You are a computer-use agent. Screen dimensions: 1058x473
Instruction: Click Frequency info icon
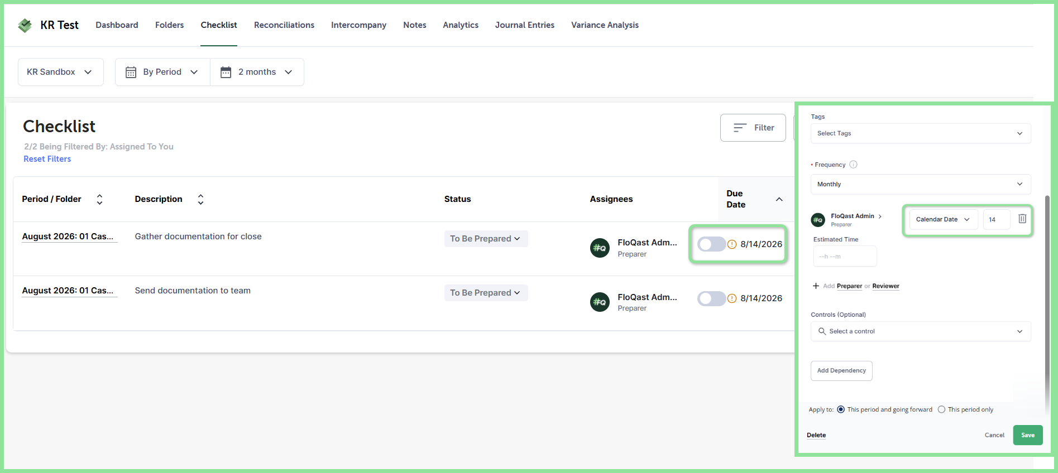(853, 165)
